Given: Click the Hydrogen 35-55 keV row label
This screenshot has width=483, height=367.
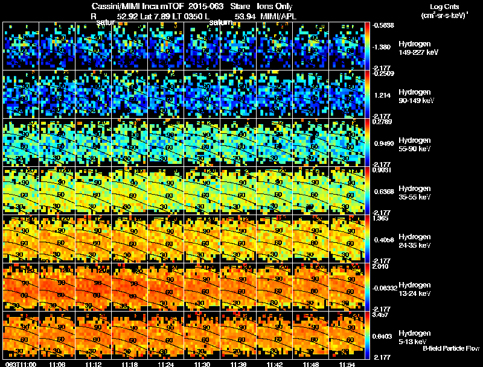Looking at the screenshot, I should (415, 193).
